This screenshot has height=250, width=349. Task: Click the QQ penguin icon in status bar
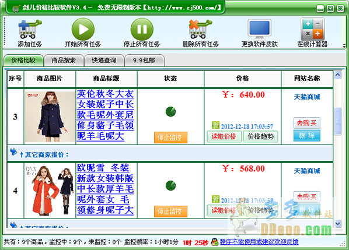(215, 242)
